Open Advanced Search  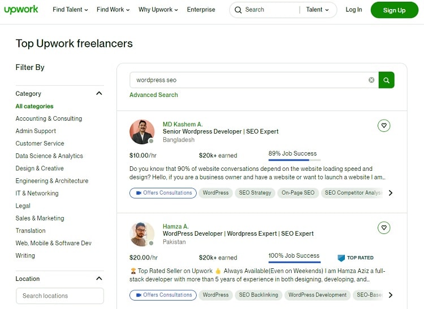pos(154,95)
